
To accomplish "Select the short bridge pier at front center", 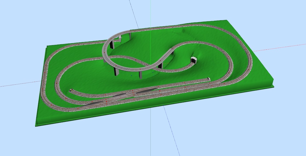I will 140,75.
